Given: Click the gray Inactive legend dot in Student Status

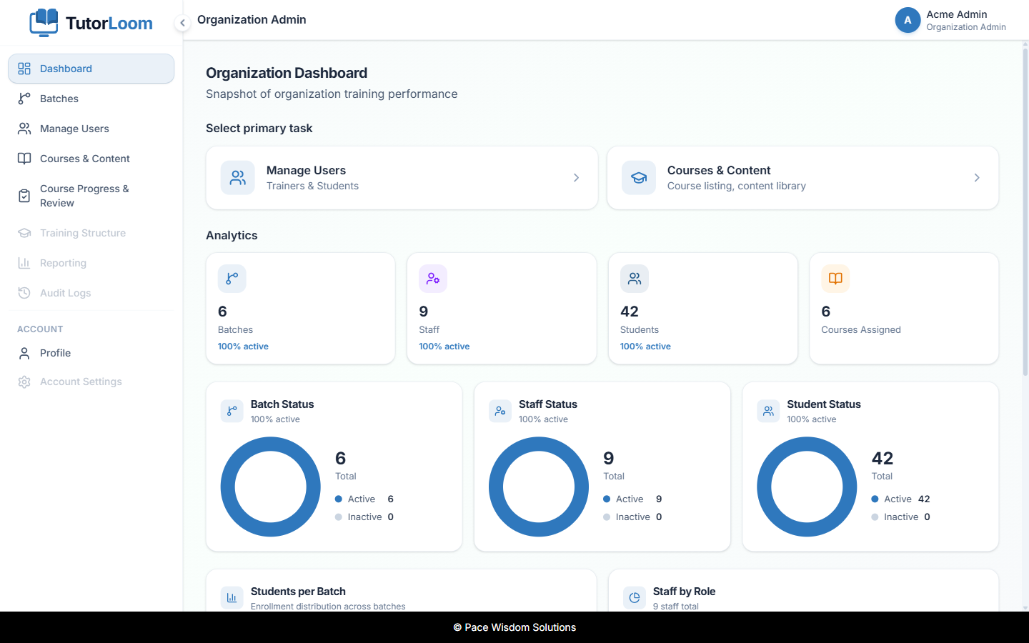Looking at the screenshot, I should click(875, 517).
